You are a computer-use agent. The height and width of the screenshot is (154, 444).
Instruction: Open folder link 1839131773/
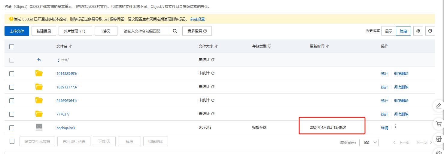(67, 87)
